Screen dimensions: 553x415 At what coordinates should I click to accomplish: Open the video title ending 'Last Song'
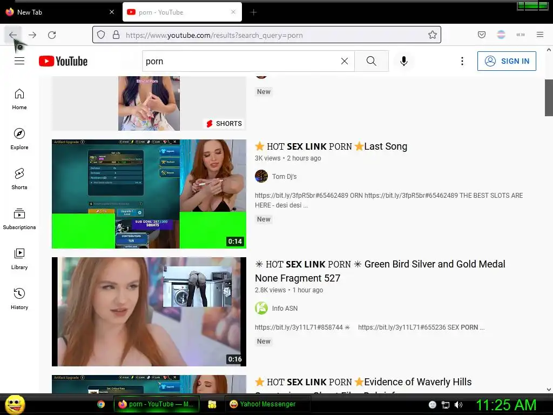331,146
